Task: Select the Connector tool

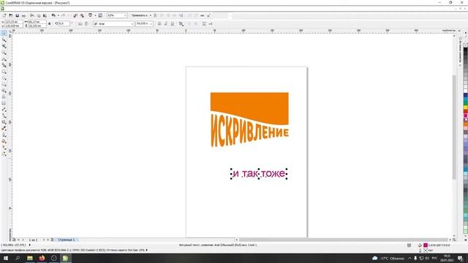Action: click(4, 115)
